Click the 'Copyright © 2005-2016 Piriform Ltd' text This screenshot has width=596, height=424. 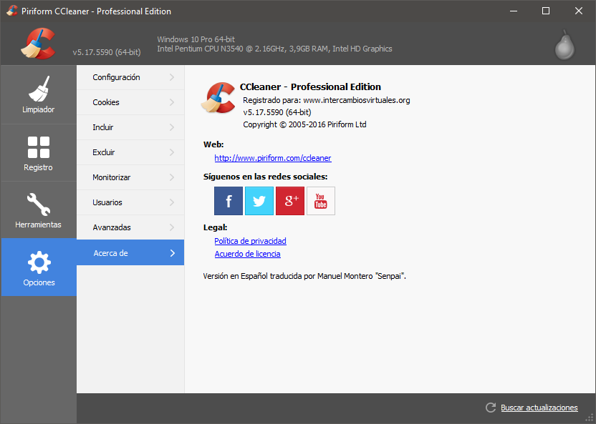tap(304, 125)
